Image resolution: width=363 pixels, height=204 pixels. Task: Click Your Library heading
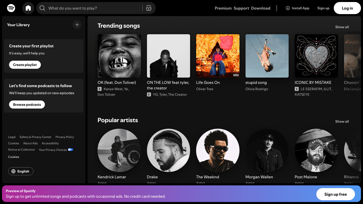tap(18, 25)
